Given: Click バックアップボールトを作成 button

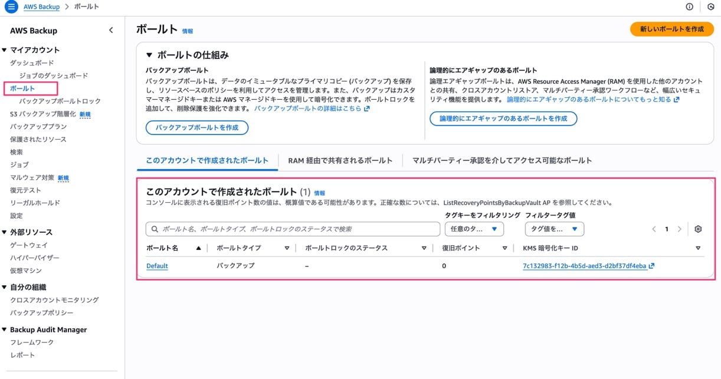Looking at the screenshot, I should tap(197, 127).
